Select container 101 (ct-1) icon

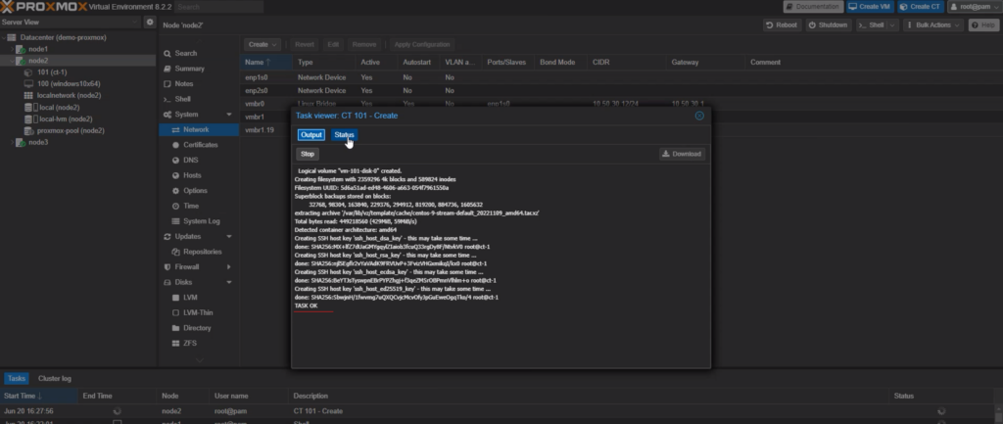[28, 72]
